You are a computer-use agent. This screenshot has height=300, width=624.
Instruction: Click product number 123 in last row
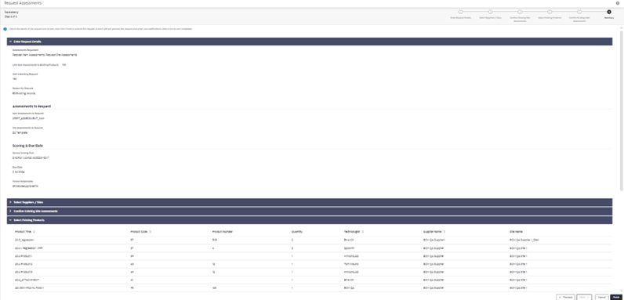coord(214,287)
